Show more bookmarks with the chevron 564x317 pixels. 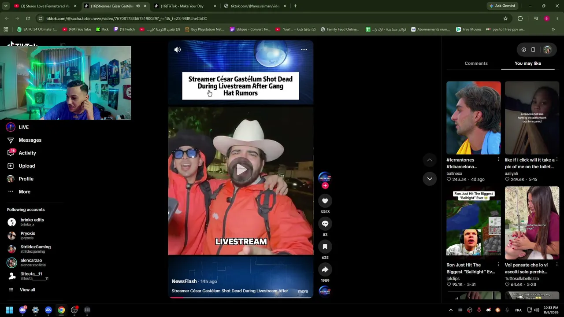[553, 29]
